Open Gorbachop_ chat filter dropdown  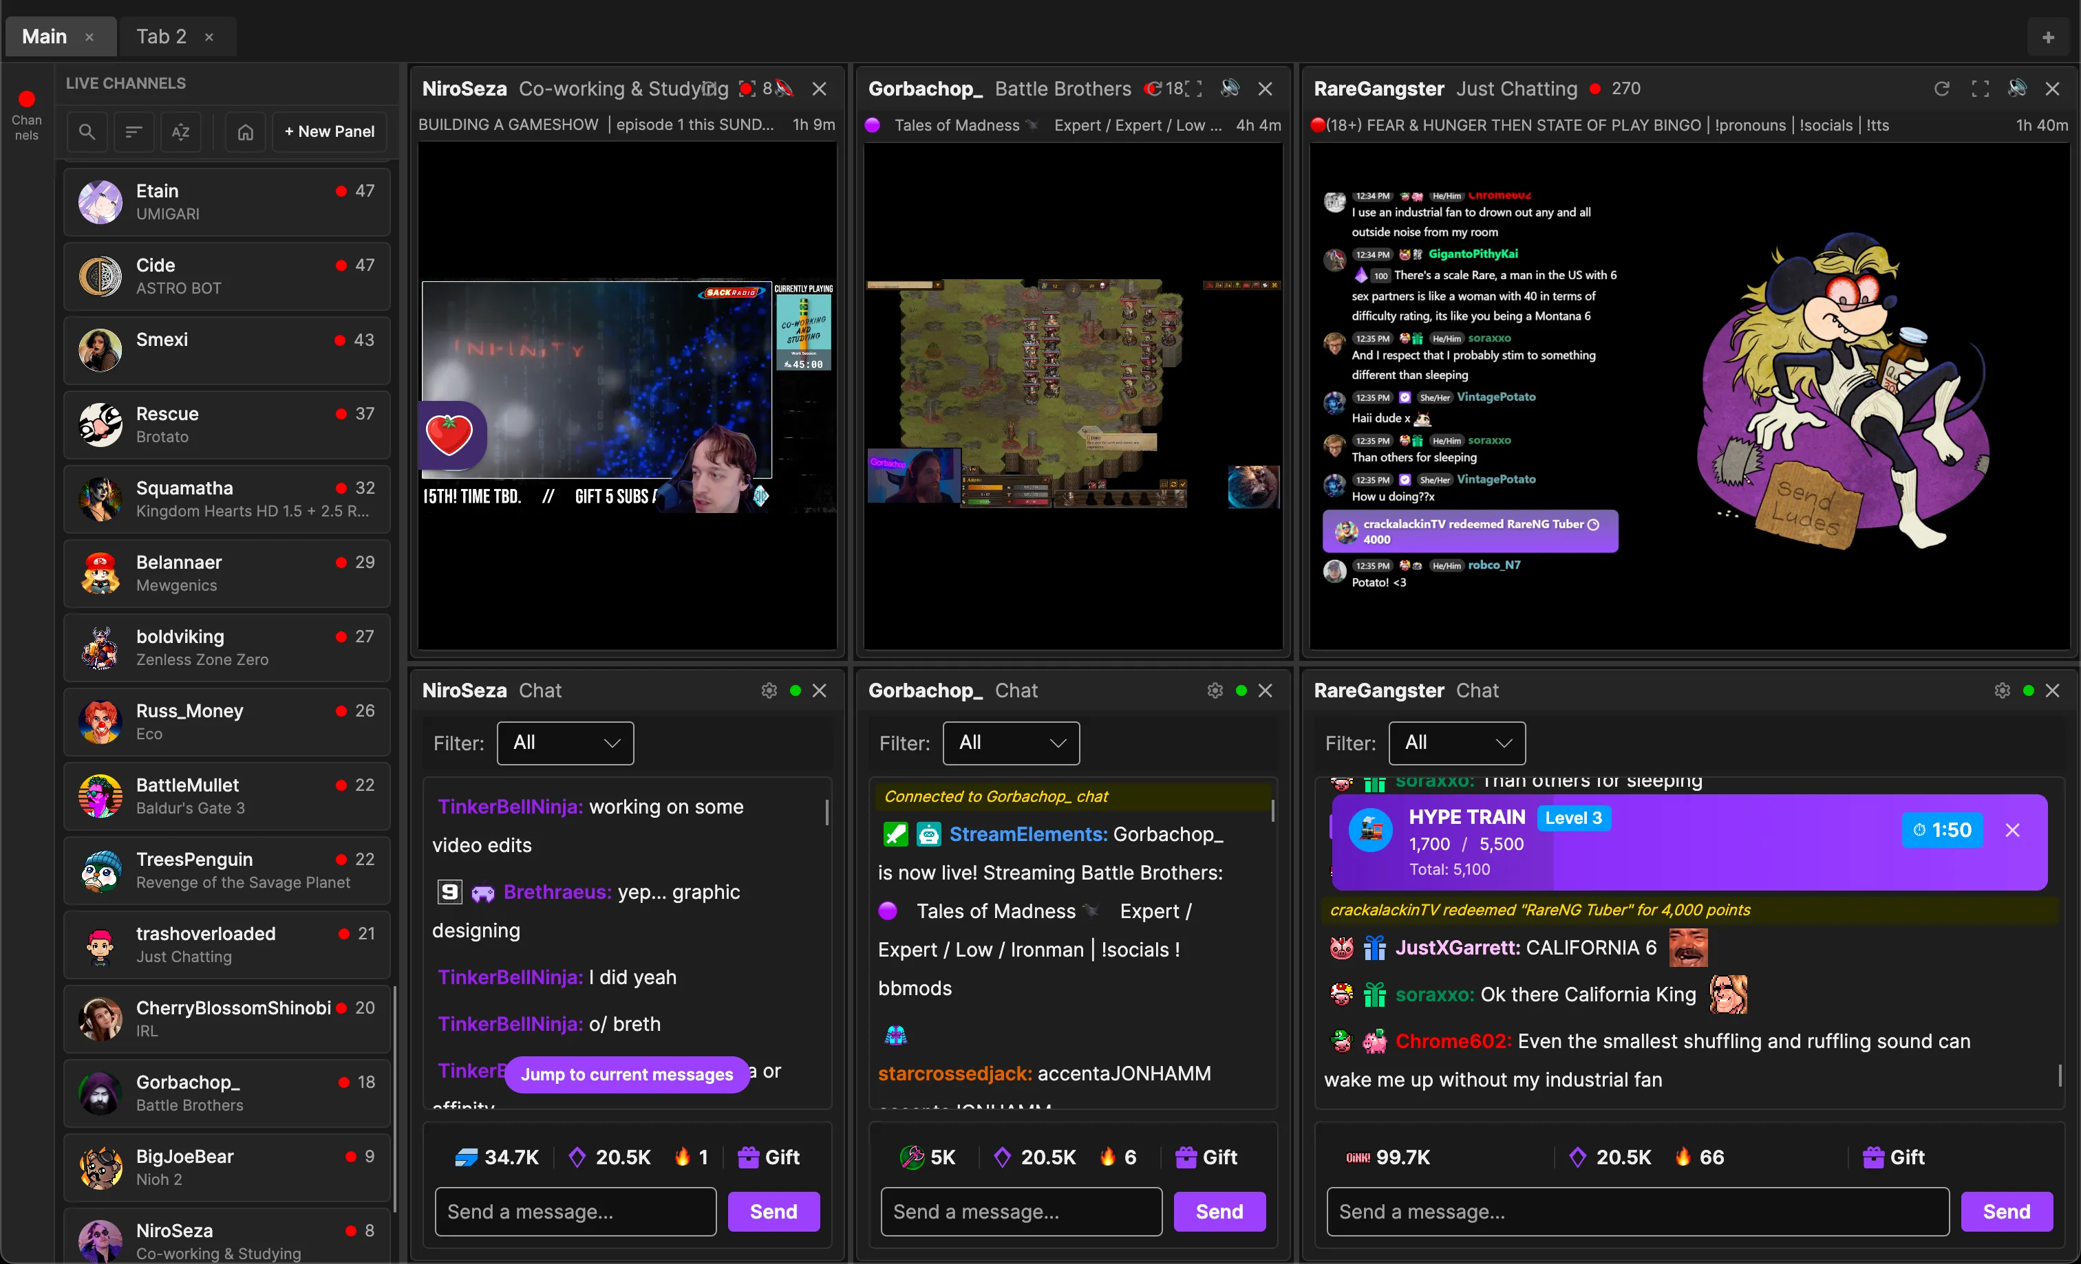[x=1011, y=743]
